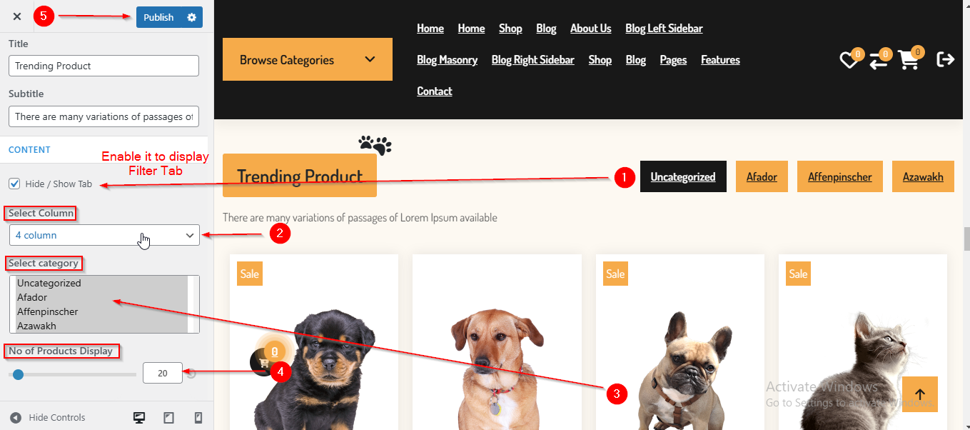Toggle the Hide / Show Tab checkbox

point(14,184)
